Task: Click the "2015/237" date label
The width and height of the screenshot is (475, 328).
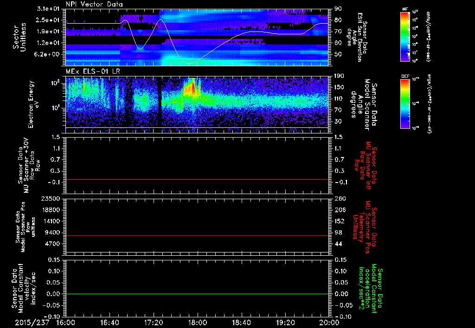Action: [x=32, y=323]
